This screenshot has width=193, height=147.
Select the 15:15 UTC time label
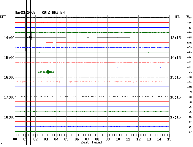click(175, 77)
